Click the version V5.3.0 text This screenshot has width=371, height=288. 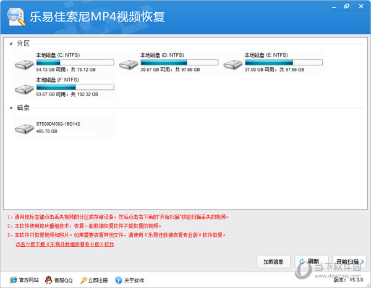coord(348,280)
